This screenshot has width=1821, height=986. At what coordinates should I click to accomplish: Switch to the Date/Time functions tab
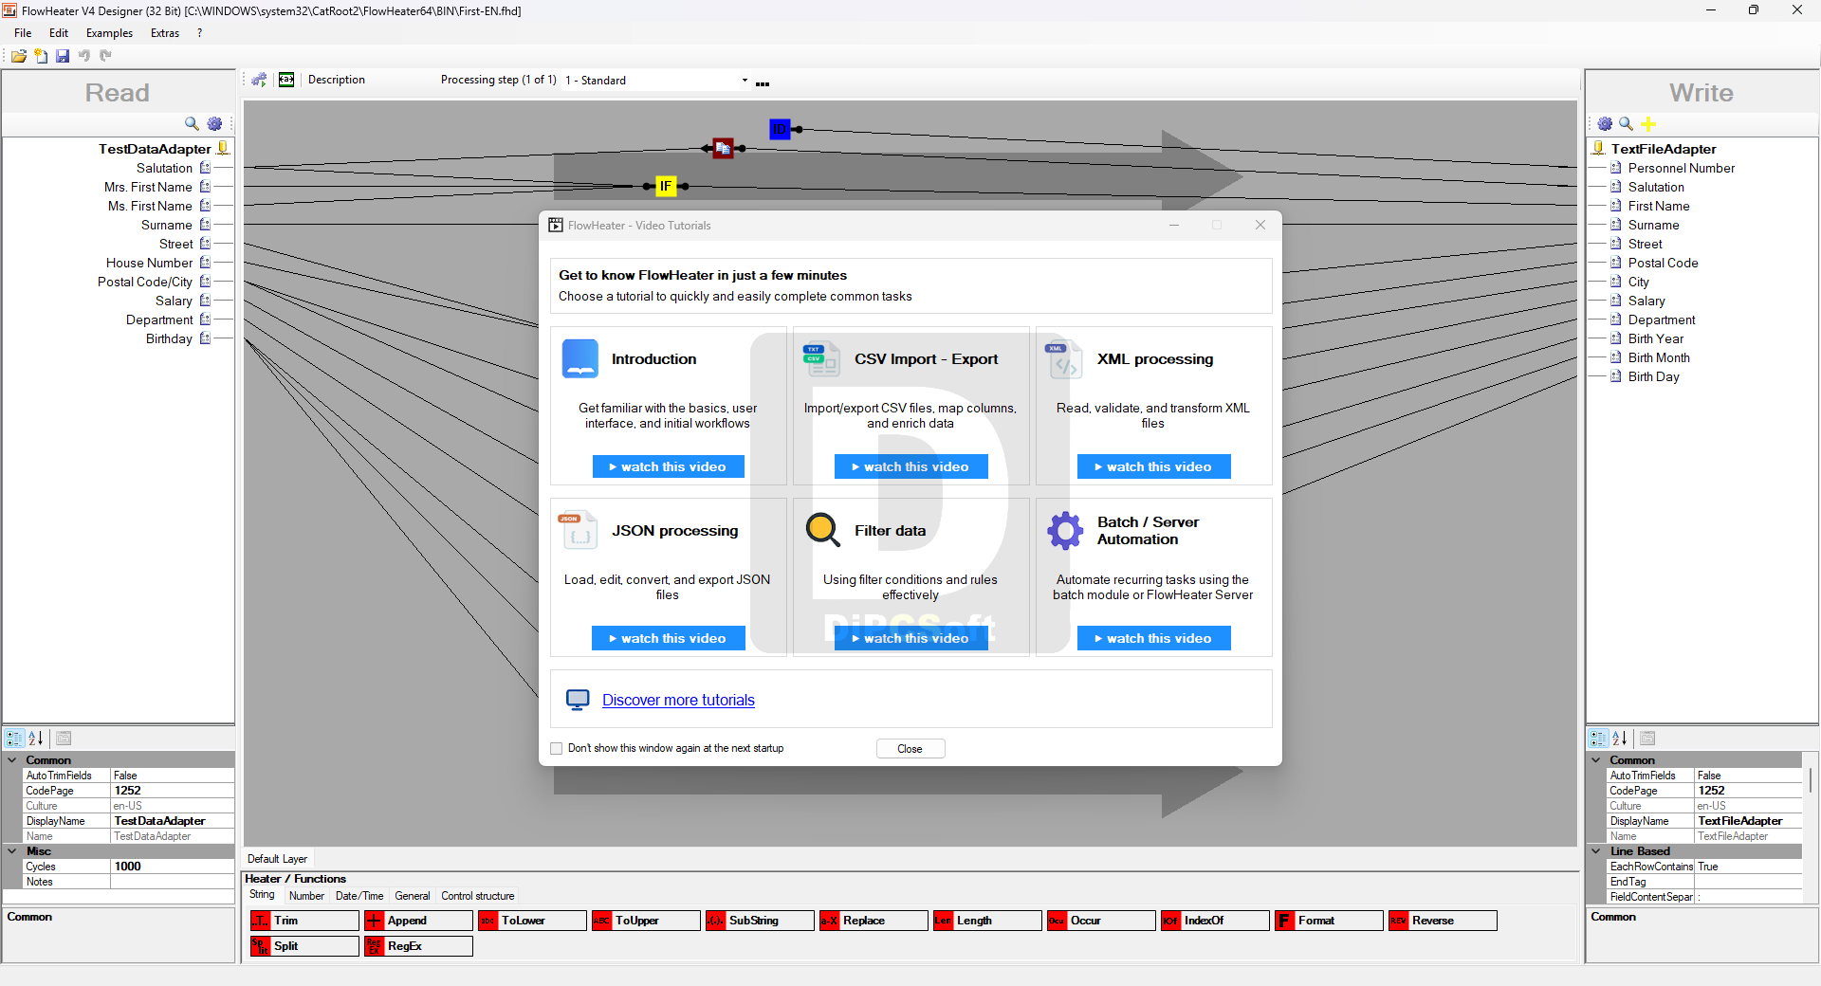point(359,896)
